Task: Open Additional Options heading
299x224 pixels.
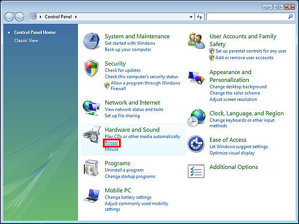Action: coord(234,167)
